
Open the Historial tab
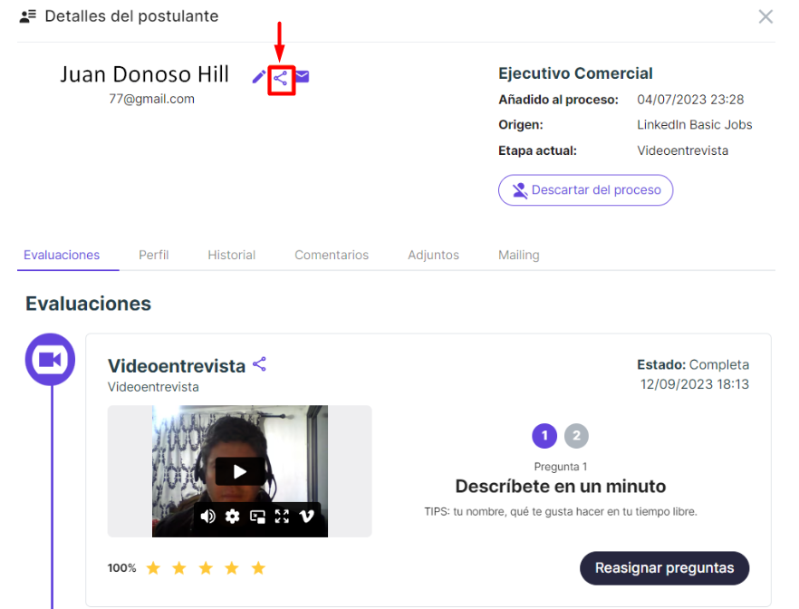click(x=231, y=255)
